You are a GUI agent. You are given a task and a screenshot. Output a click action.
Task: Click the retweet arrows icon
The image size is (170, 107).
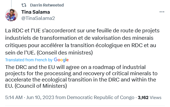coord(24,5)
